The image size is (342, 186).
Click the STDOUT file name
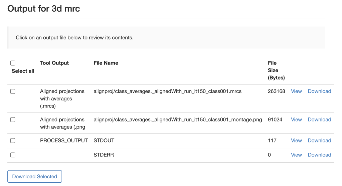coord(104,140)
